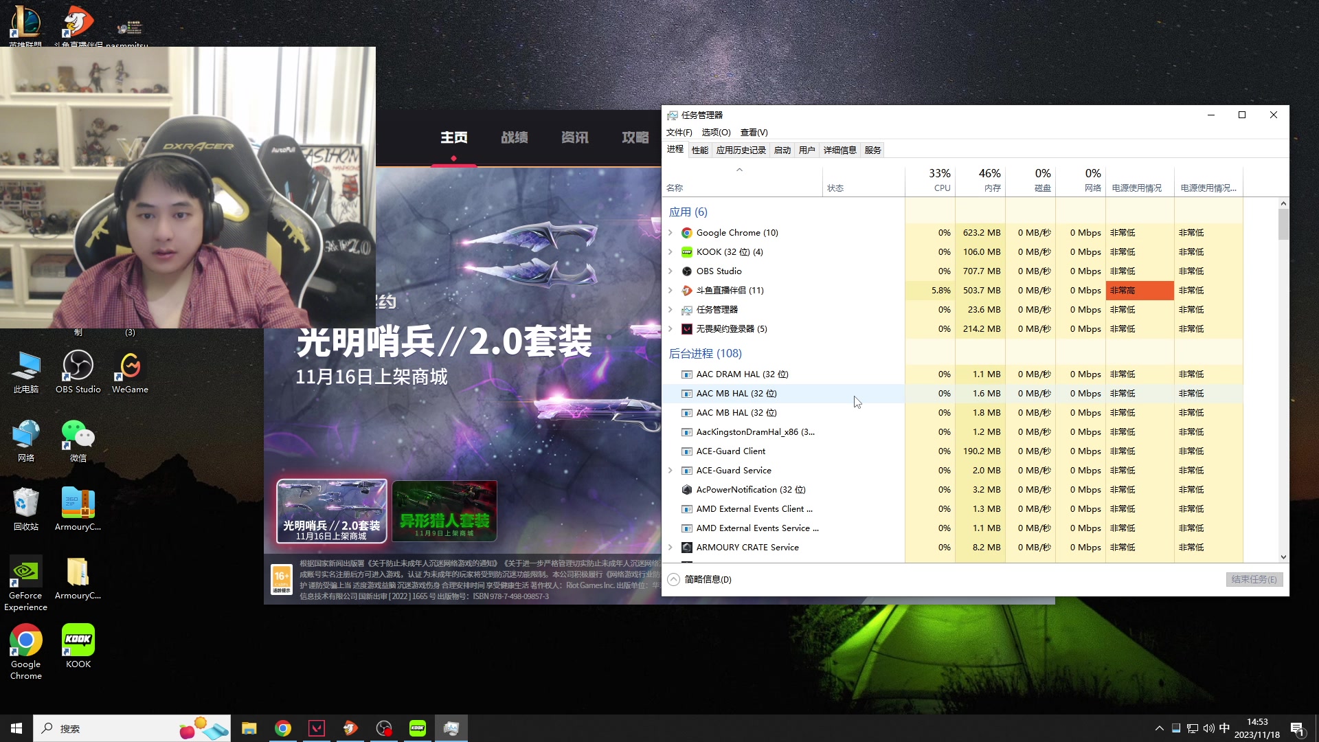Switch to OBS Studio in the taskbar
Screen dimensions: 1319x742
coord(383,728)
